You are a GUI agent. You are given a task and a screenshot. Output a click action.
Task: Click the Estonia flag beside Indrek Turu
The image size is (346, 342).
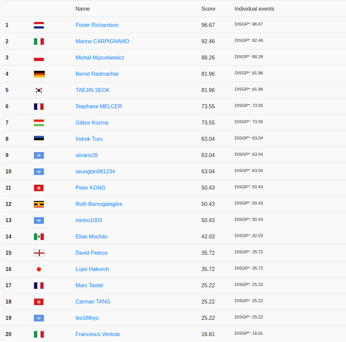39,139
